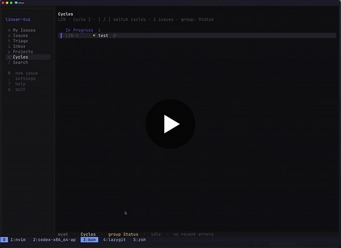The height and width of the screenshot is (248, 341).
Task: Click the group: Status text in the header
Action: pyautogui.click(x=197, y=19)
